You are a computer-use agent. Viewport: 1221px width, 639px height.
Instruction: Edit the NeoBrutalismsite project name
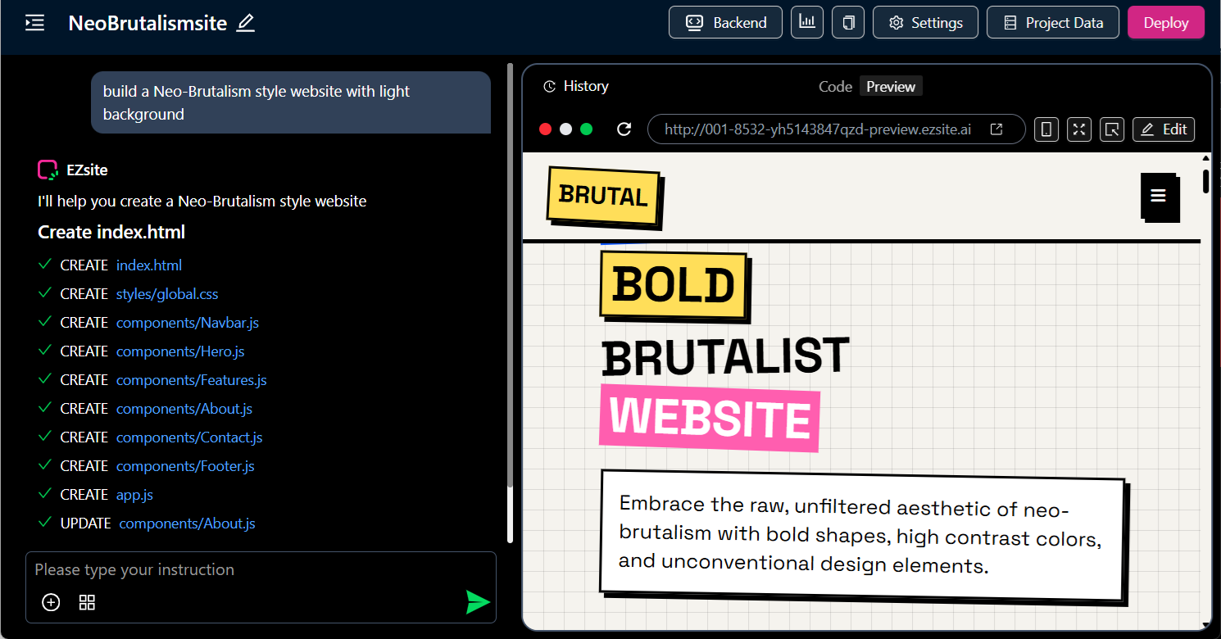pos(246,23)
